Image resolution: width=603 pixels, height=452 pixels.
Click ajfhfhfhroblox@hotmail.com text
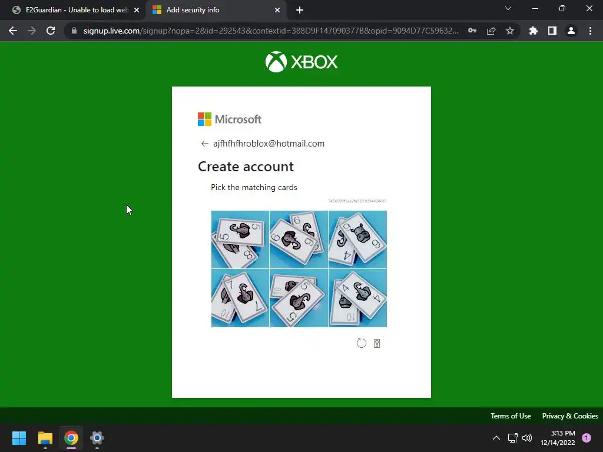269,144
